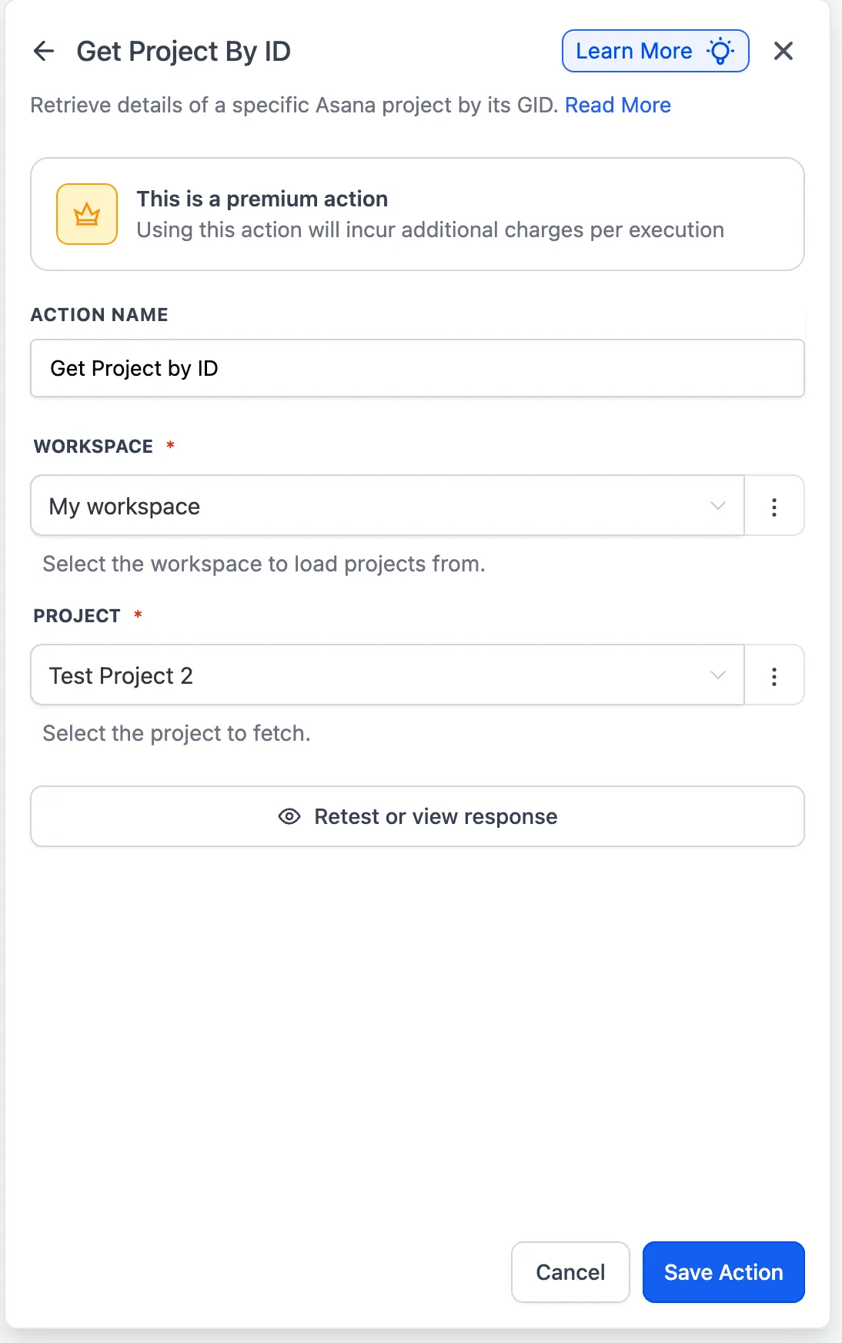842x1343 pixels.
Task: Click the Cancel button
Action: tap(570, 1272)
